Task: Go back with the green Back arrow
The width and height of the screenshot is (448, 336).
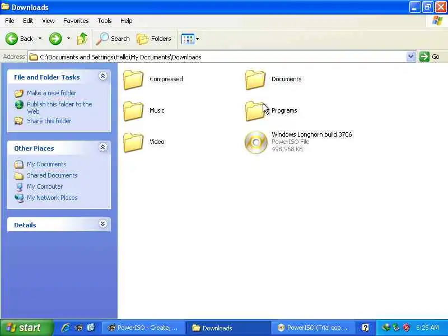Action: point(12,39)
